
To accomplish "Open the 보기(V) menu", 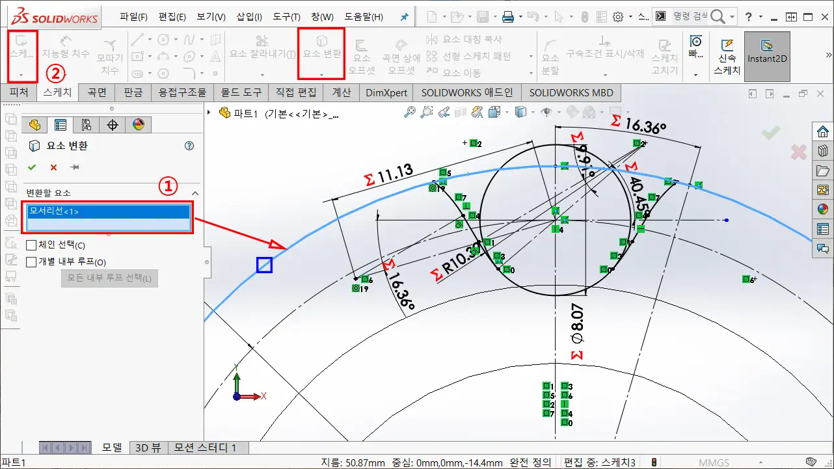I will coord(211,17).
